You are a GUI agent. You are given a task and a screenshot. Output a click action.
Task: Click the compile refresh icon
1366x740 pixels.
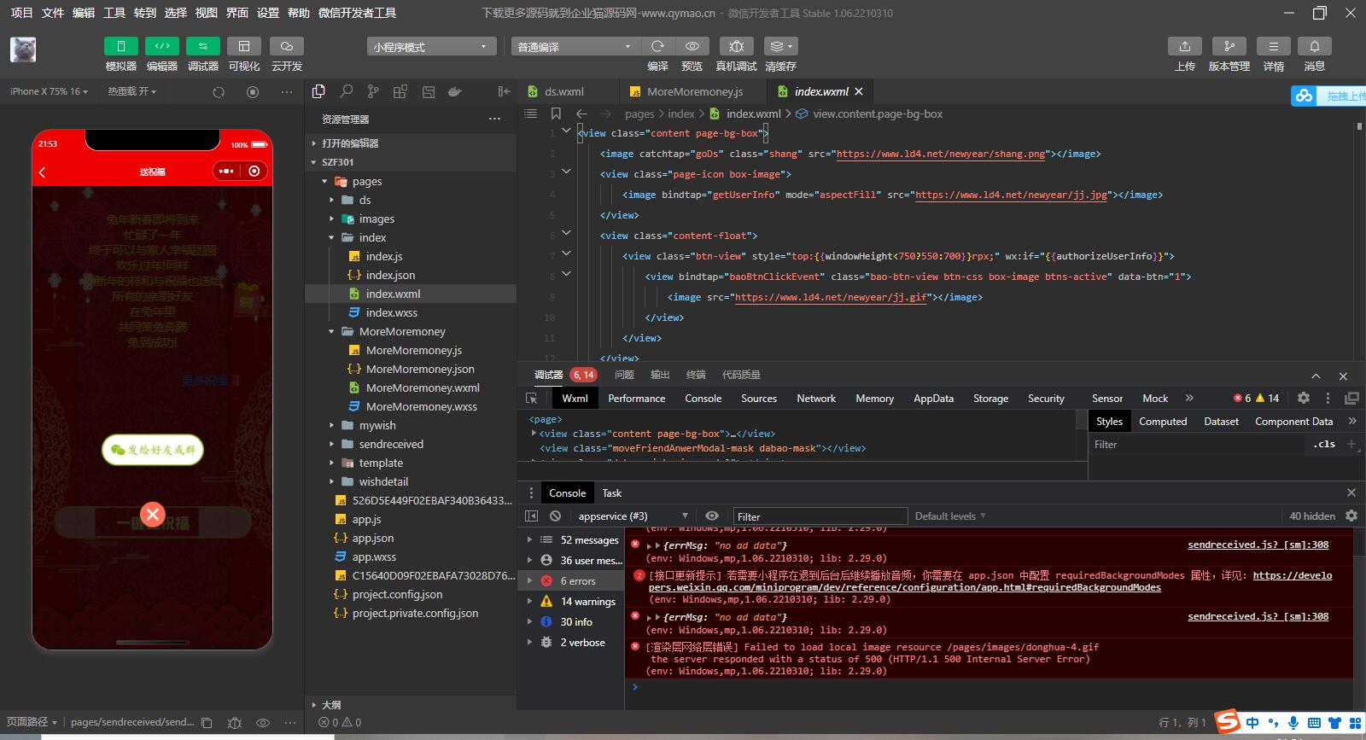(x=657, y=46)
